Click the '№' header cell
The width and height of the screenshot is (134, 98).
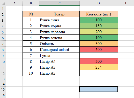31,14
